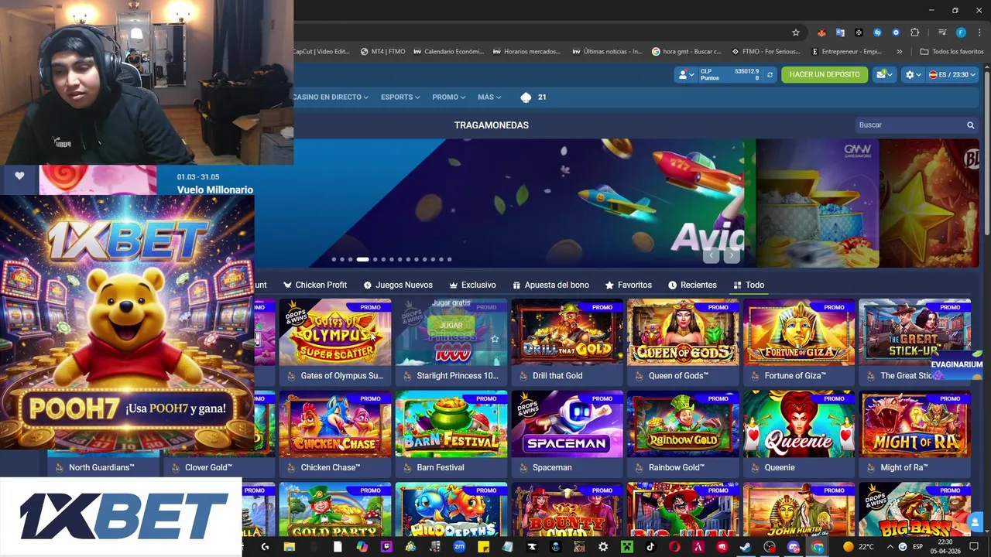Image resolution: width=991 pixels, height=557 pixels.
Task: Open the MT4 | FTMO bookmark
Action: (x=383, y=52)
